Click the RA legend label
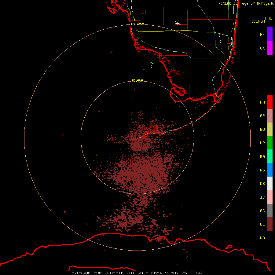 [262, 157]
